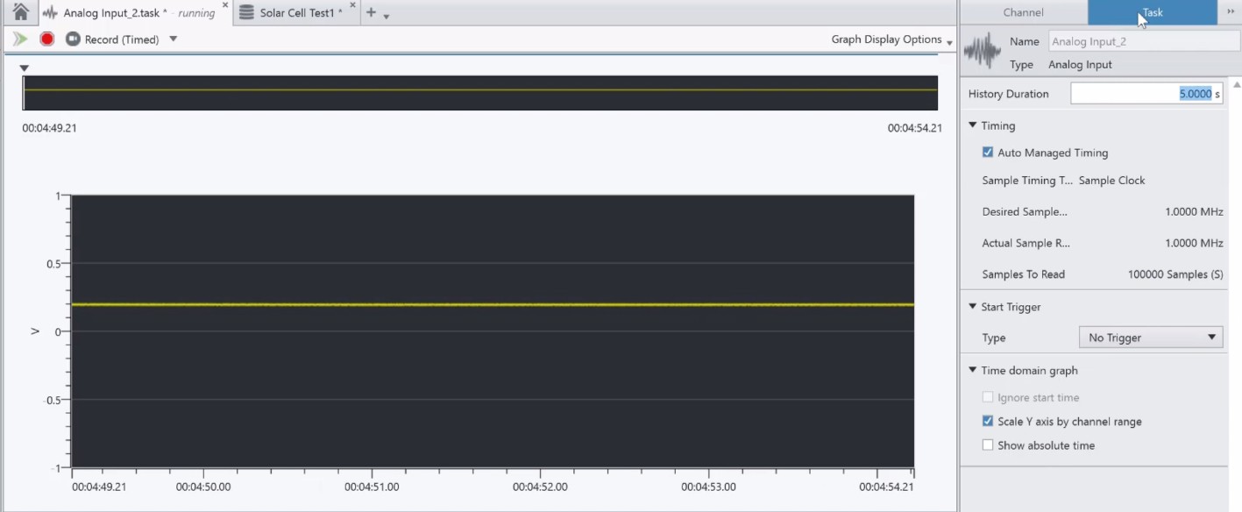Image resolution: width=1242 pixels, height=512 pixels.
Task: Click the Record (Timed) camera icon
Action: click(73, 39)
